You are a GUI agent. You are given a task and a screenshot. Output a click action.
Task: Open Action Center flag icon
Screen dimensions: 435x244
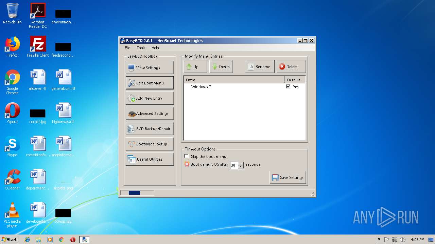[x=386, y=240]
